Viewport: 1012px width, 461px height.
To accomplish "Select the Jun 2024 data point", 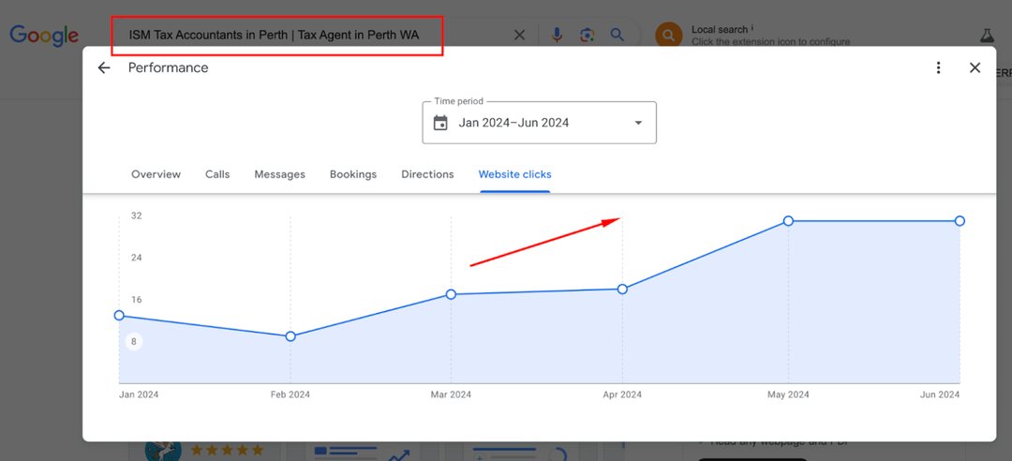I will (960, 221).
